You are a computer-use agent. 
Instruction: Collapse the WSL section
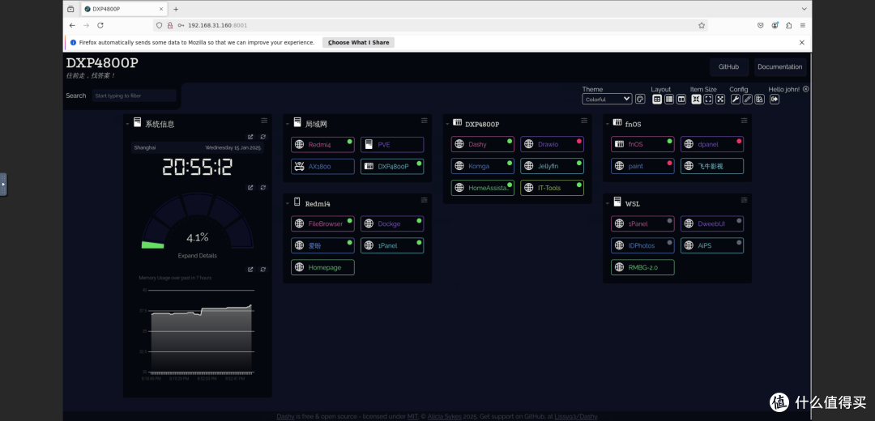click(x=607, y=203)
